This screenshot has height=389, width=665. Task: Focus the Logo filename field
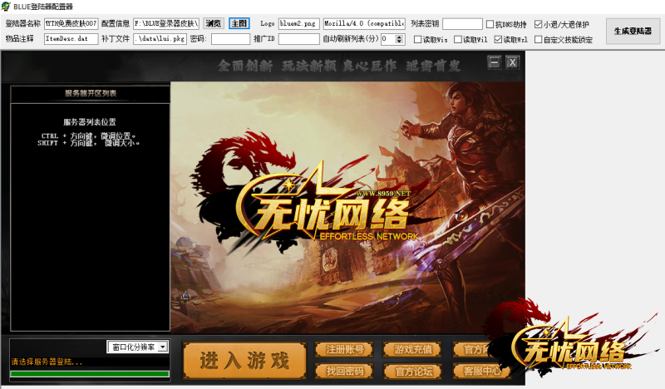click(x=298, y=24)
